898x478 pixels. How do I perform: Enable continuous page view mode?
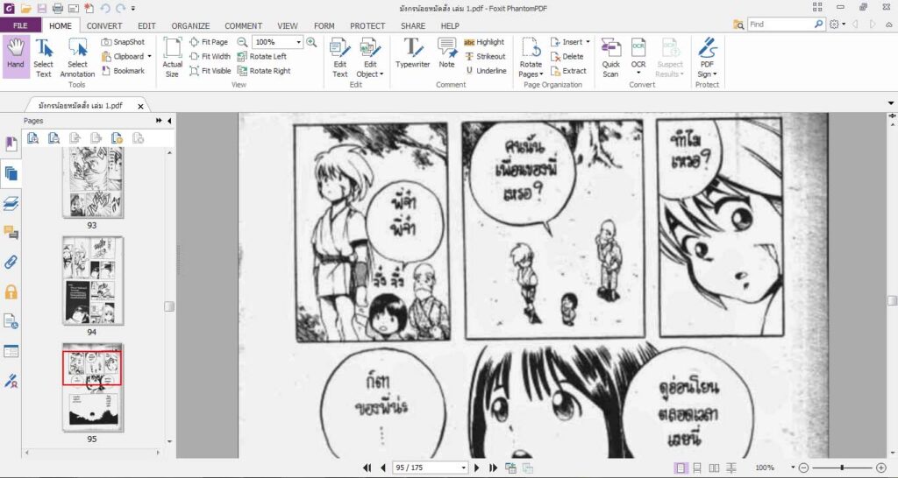[697, 467]
